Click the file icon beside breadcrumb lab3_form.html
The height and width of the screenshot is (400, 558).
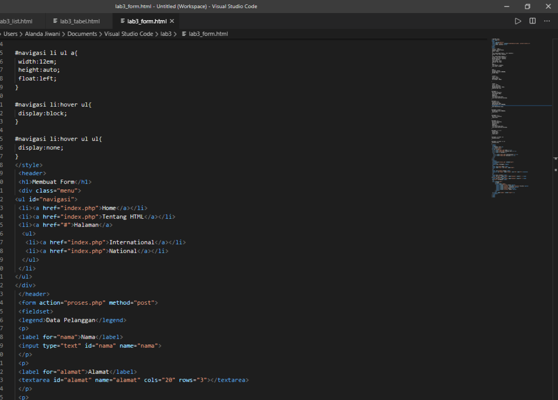click(184, 33)
